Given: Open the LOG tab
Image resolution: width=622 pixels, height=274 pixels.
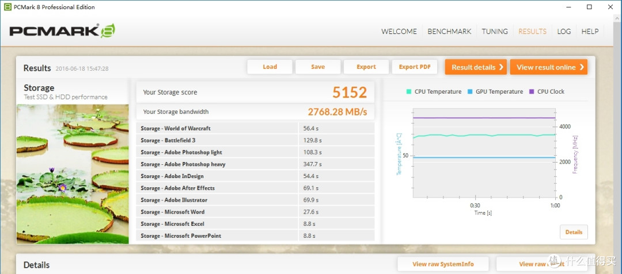Looking at the screenshot, I should (564, 31).
